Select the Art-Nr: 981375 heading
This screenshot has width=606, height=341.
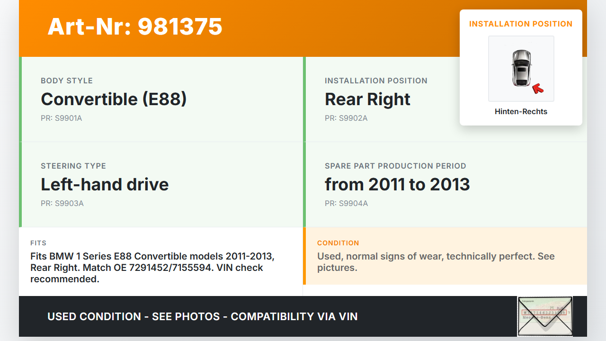(135, 27)
